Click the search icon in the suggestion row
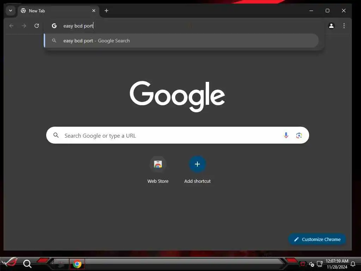Screen dimensions: 361x271 coord(54,41)
